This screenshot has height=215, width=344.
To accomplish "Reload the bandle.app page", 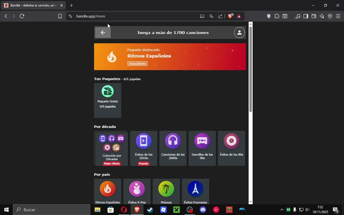I will [22, 16].
